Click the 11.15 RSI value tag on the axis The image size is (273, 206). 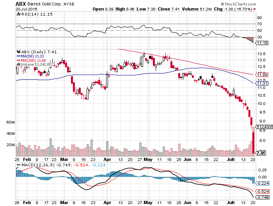pyautogui.click(x=262, y=43)
